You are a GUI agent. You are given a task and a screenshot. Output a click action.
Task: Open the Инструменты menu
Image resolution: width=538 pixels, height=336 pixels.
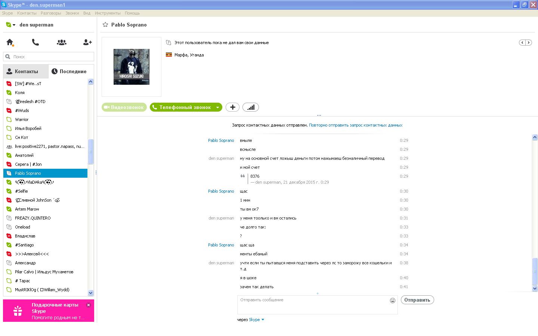(x=108, y=13)
